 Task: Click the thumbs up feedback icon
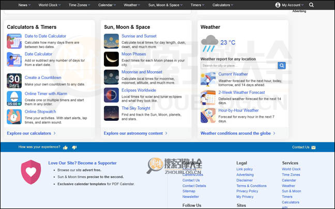tap(65, 148)
